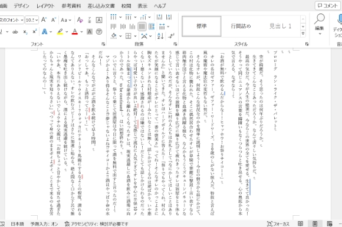Screen dimensions: 342x227
Task: Open the 差し込み文書 tab
Action: click(x=101, y=6)
